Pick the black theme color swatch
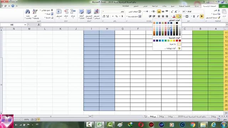This screenshot has width=228, height=128. point(177,23)
